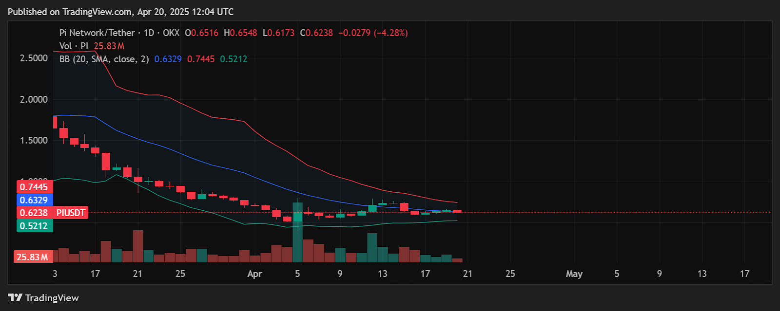Click the 25.83 M value beside Vol · PI
This screenshot has width=780, height=311.
click(109, 46)
